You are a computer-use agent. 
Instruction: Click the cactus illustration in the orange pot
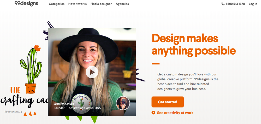31,69
